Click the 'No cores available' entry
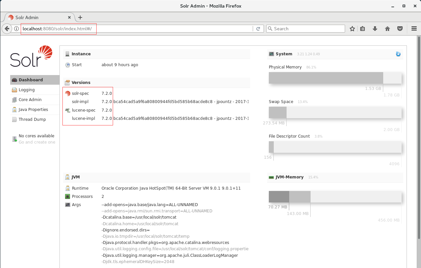The width and height of the screenshot is (421, 268). pos(36,136)
